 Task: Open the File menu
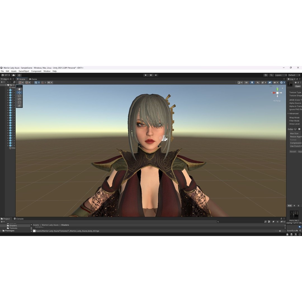click(x=2, y=71)
